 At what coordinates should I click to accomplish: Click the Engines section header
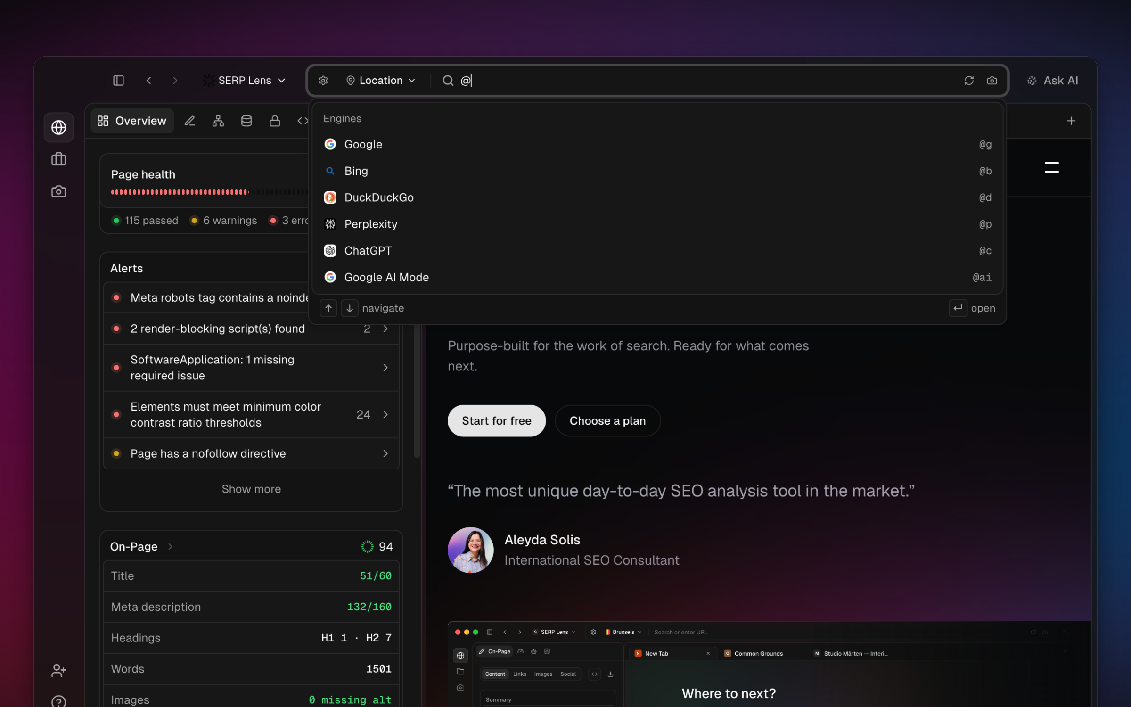(342, 119)
